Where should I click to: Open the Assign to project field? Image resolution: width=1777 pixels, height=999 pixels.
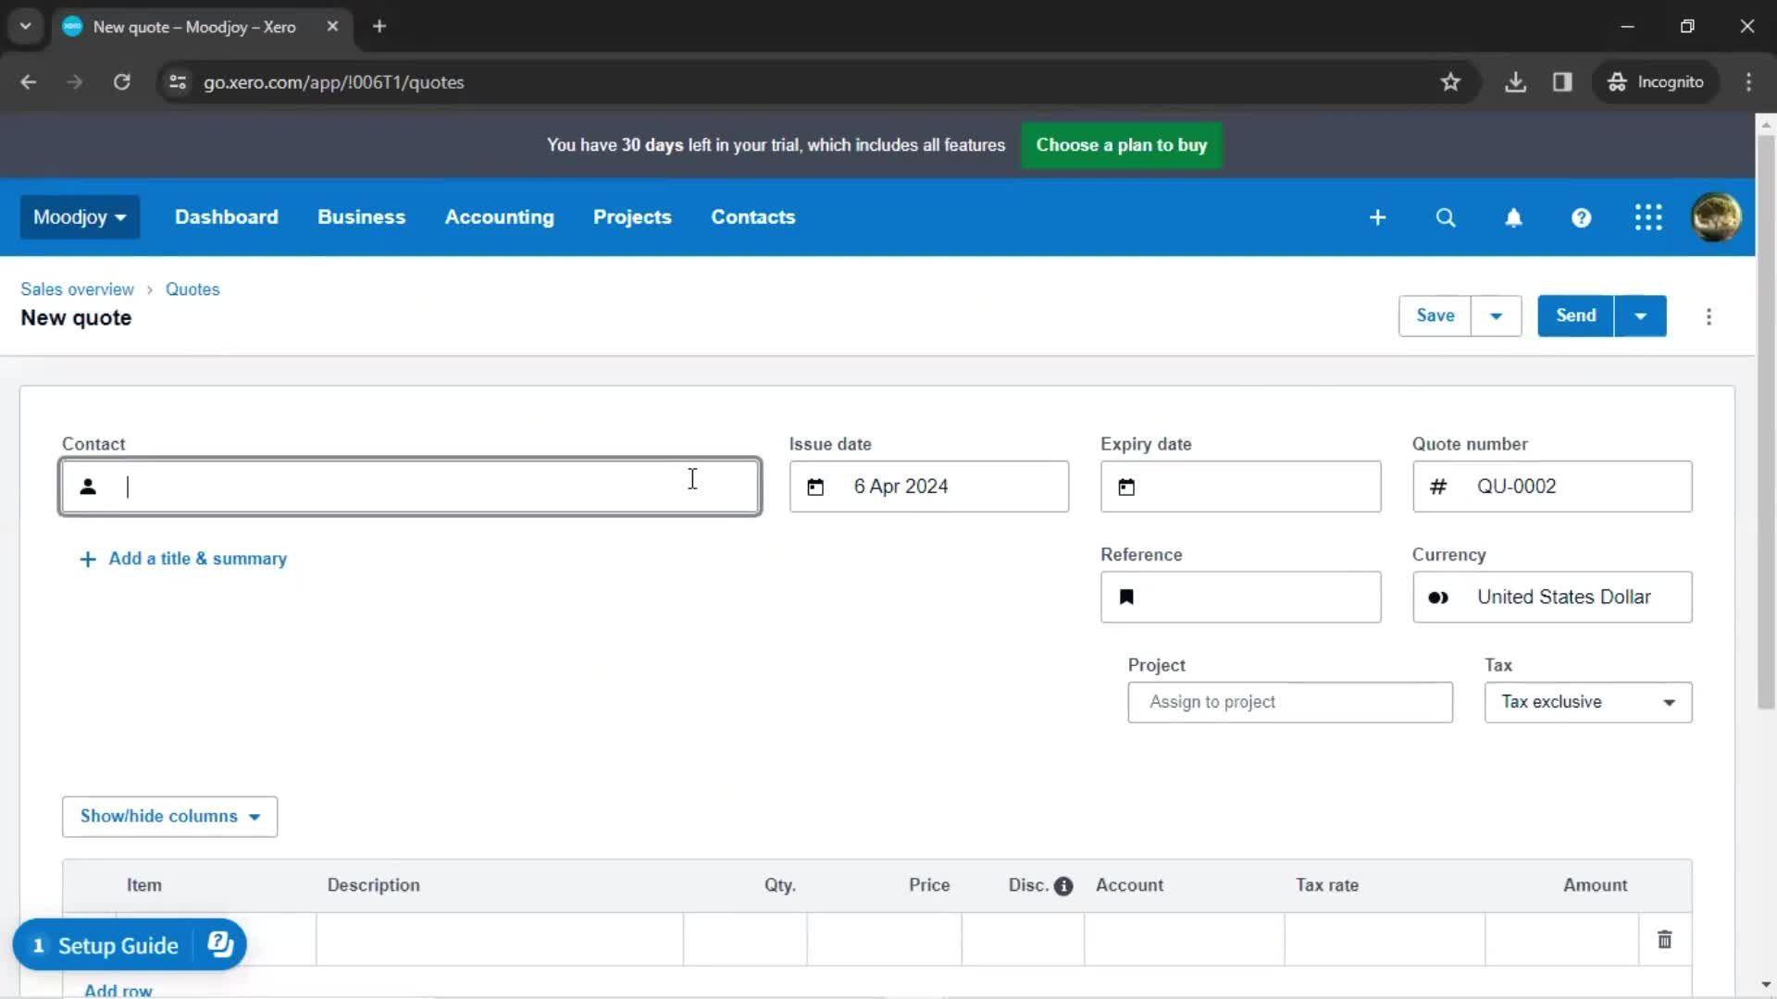click(x=1290, y=702)
